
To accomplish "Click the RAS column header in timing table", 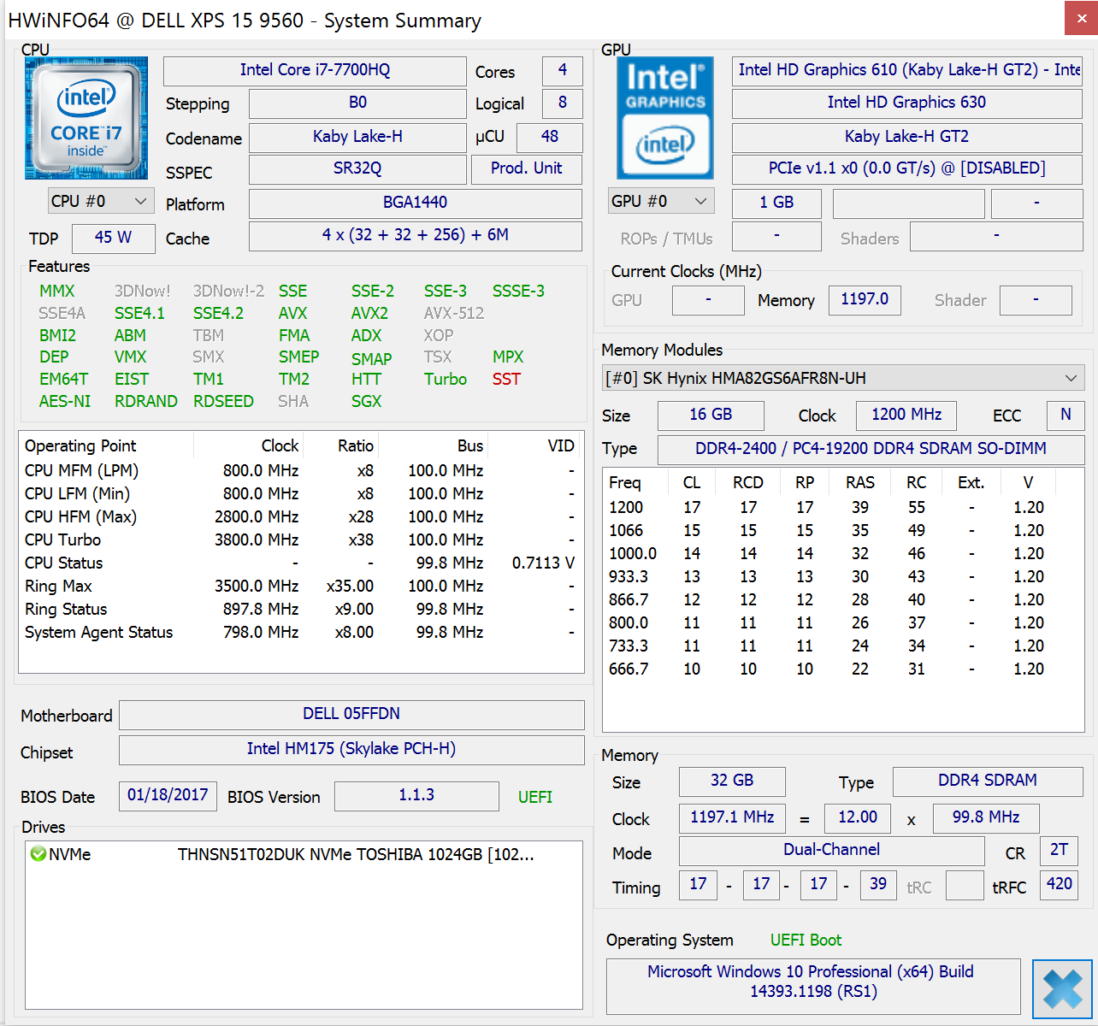I will [x=860, y=482].
